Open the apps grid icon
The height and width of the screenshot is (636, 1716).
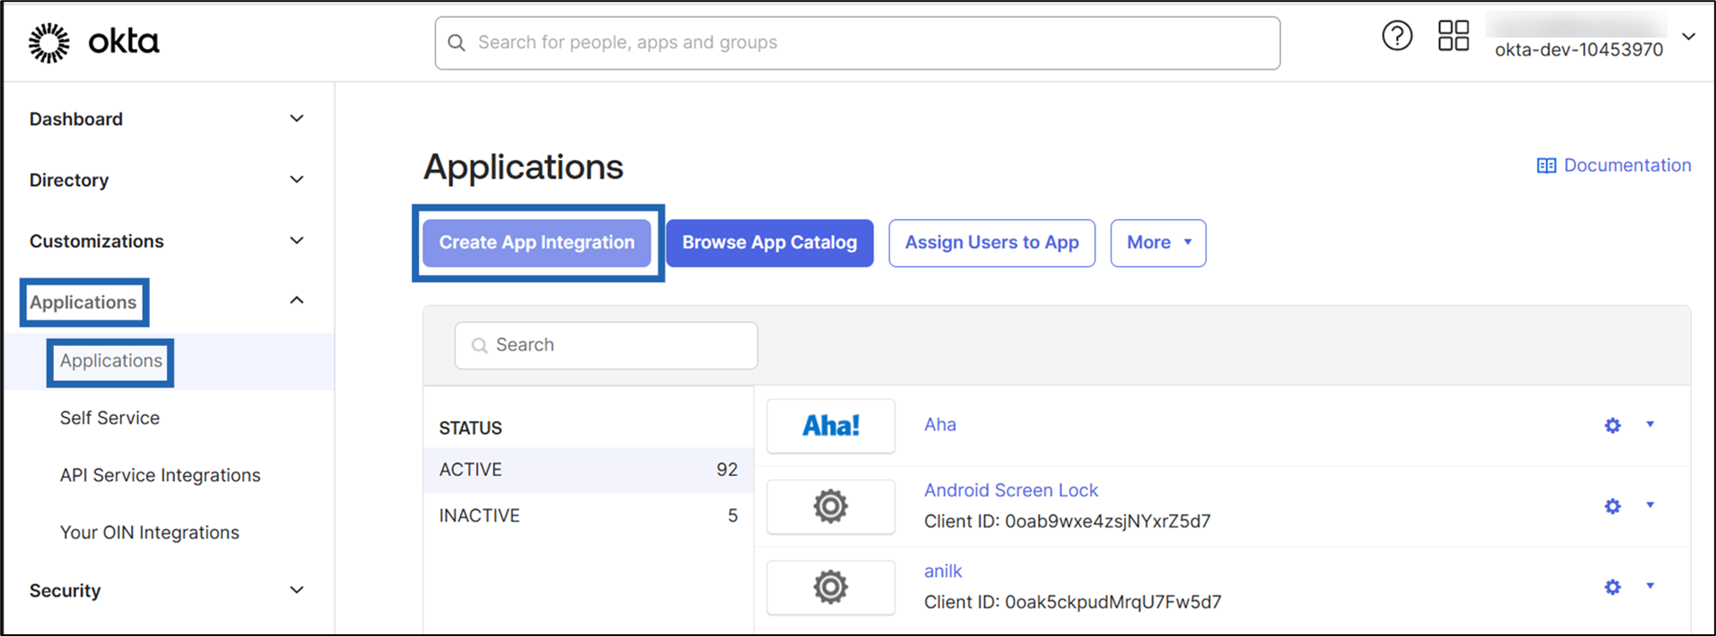pyautogui.click(x=1453, y=36)
